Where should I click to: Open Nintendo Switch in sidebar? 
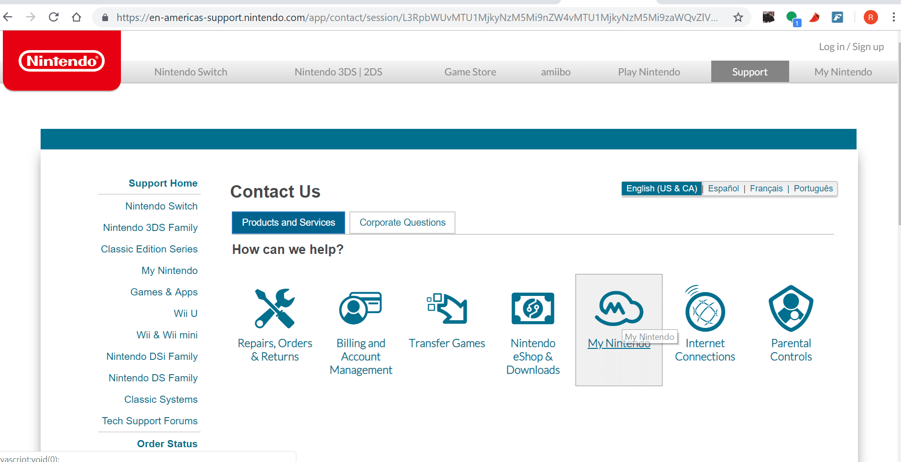coord(162,206)
